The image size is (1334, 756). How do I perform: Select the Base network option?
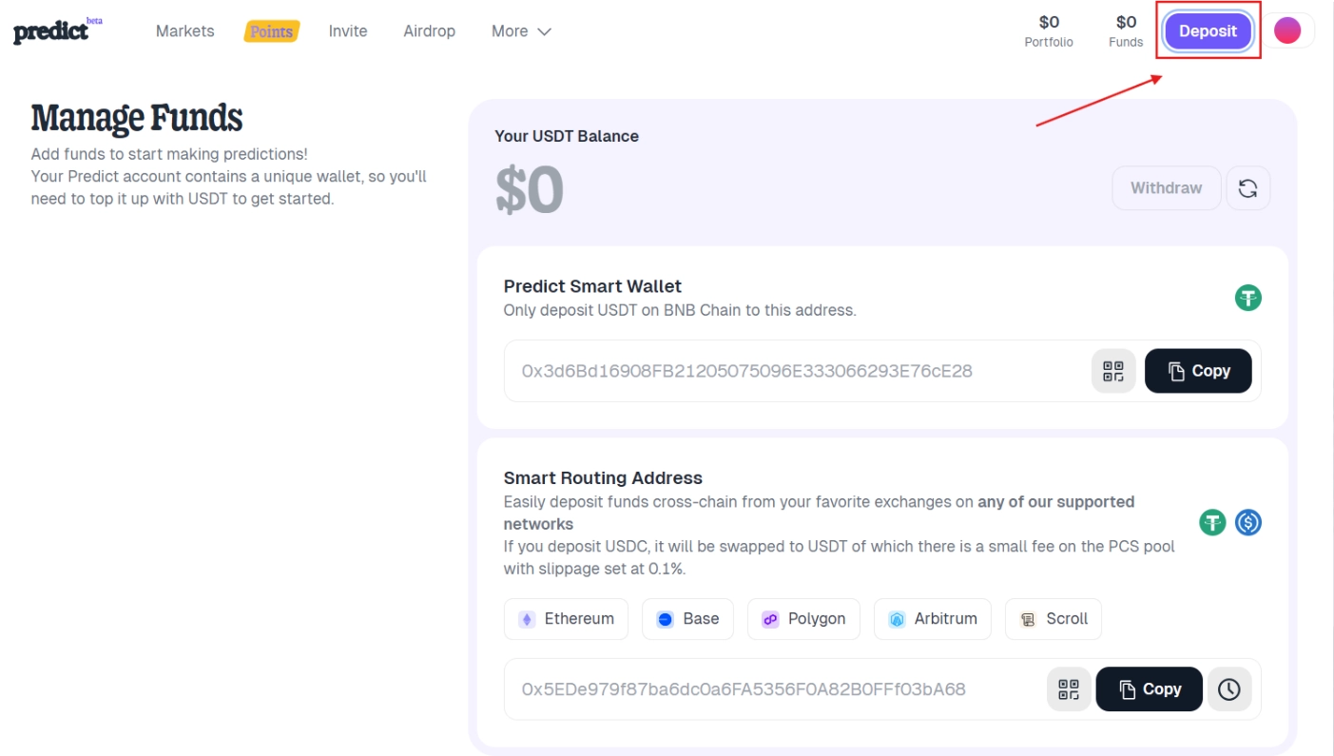(x=687, y=619)
